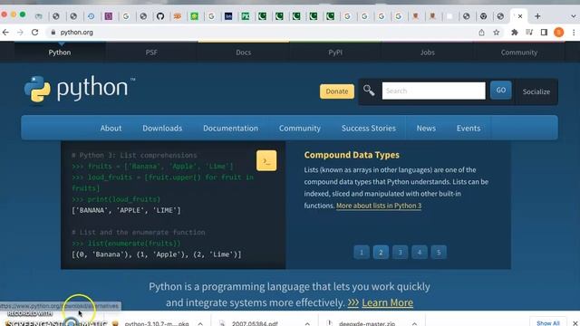This screenshot has height=326, width=580.
Task: Click the browser forward arrow
Action: pyautogui.click(x=20, y=33)
